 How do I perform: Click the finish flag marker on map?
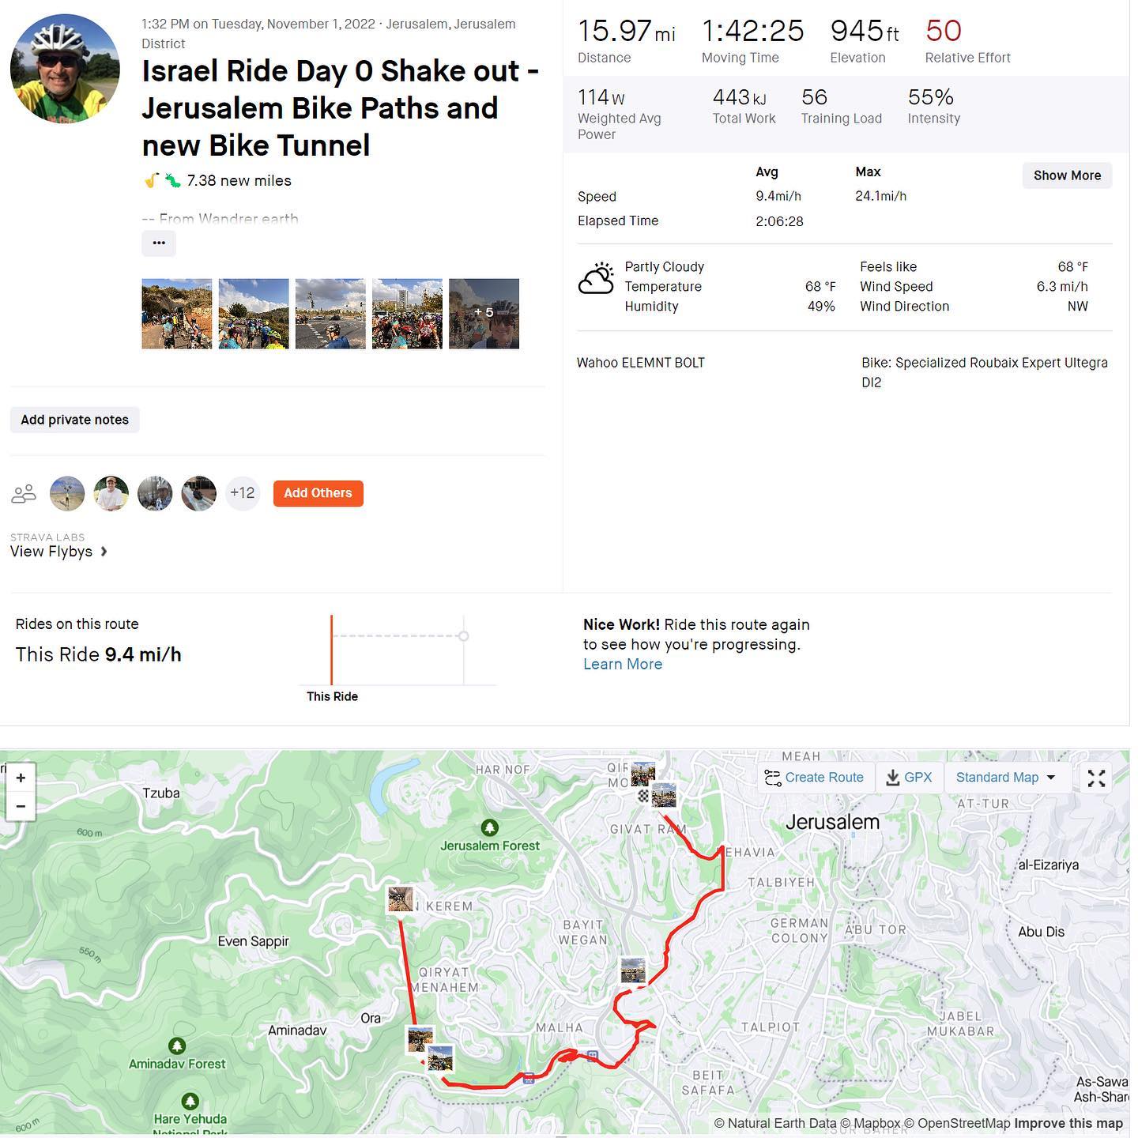tap(643, 796)
